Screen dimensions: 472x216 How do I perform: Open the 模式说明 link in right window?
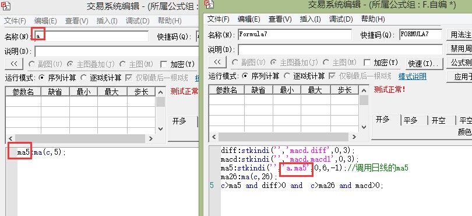412,76
